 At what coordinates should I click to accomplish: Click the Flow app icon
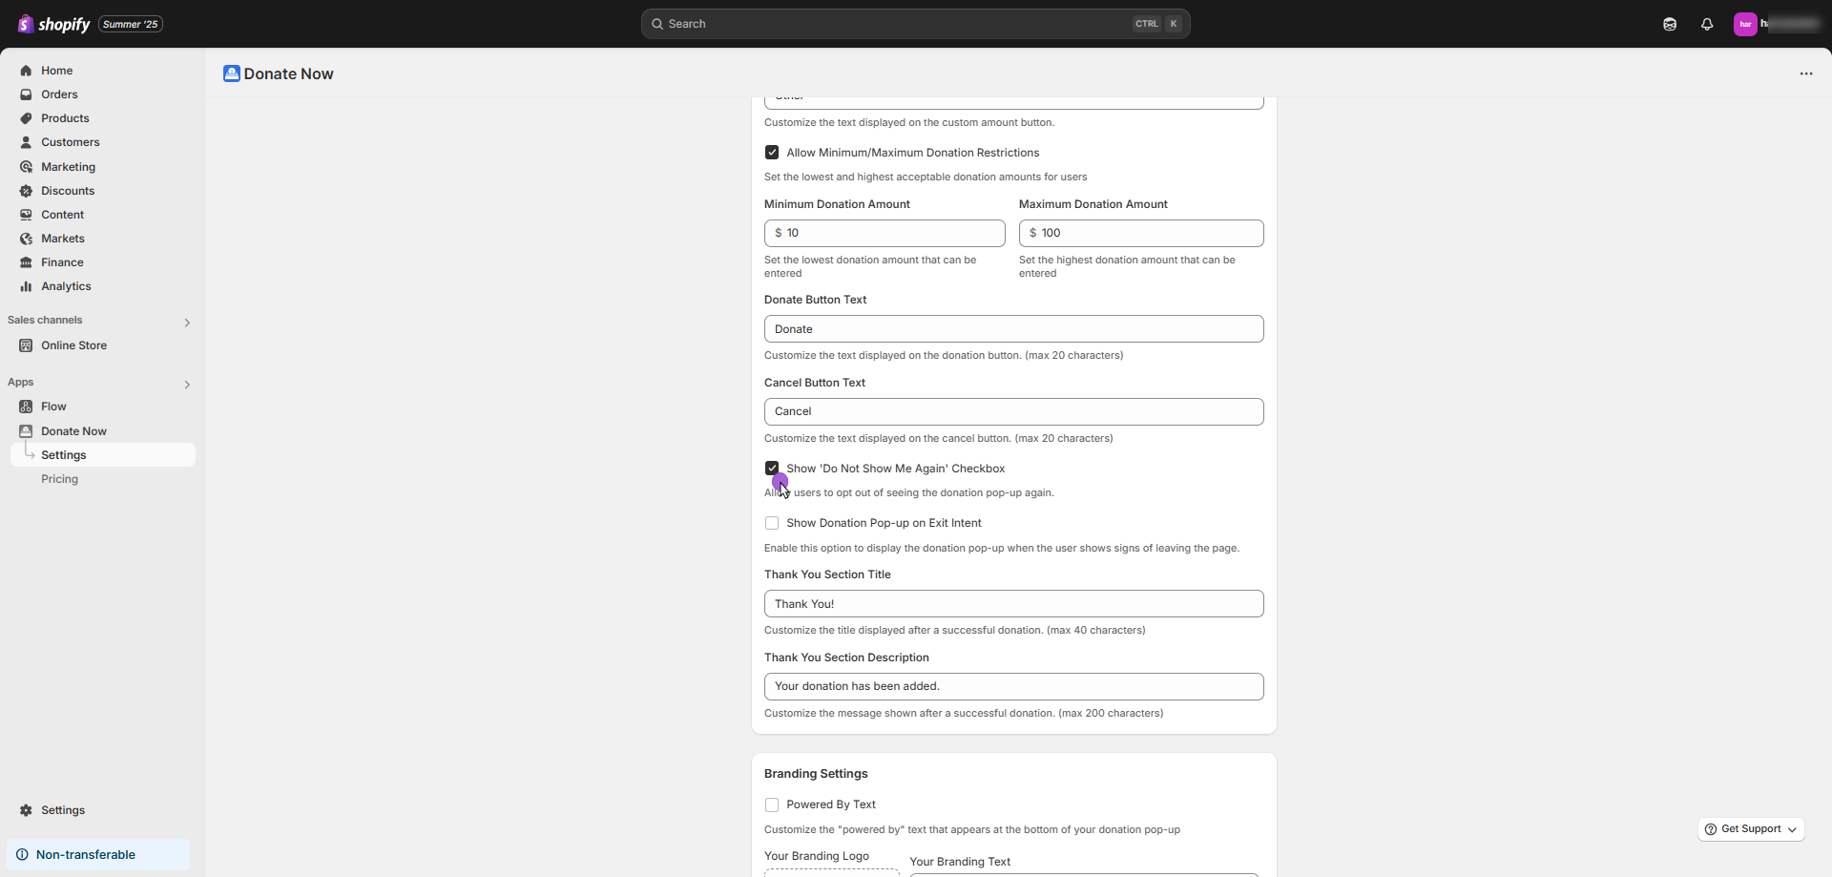(26, 407)
